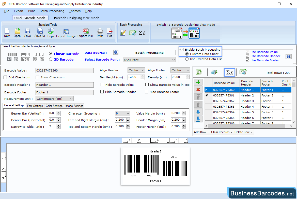The image size is (297, 199).
Task: Click the Batch Processing data source button
Action: coord(149,52)
